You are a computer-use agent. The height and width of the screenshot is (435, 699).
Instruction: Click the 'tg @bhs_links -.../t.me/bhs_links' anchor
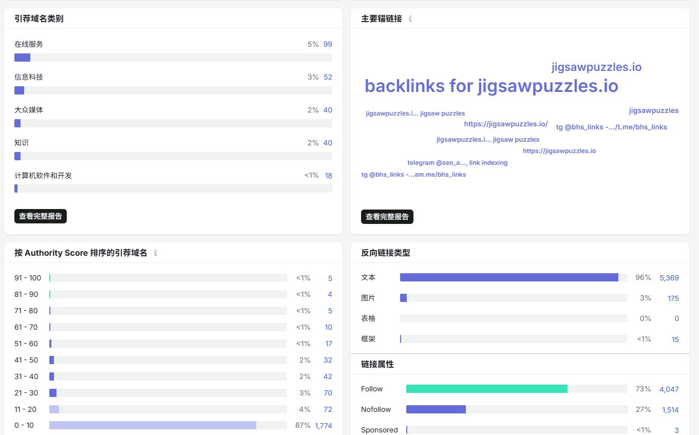(612, 127)
